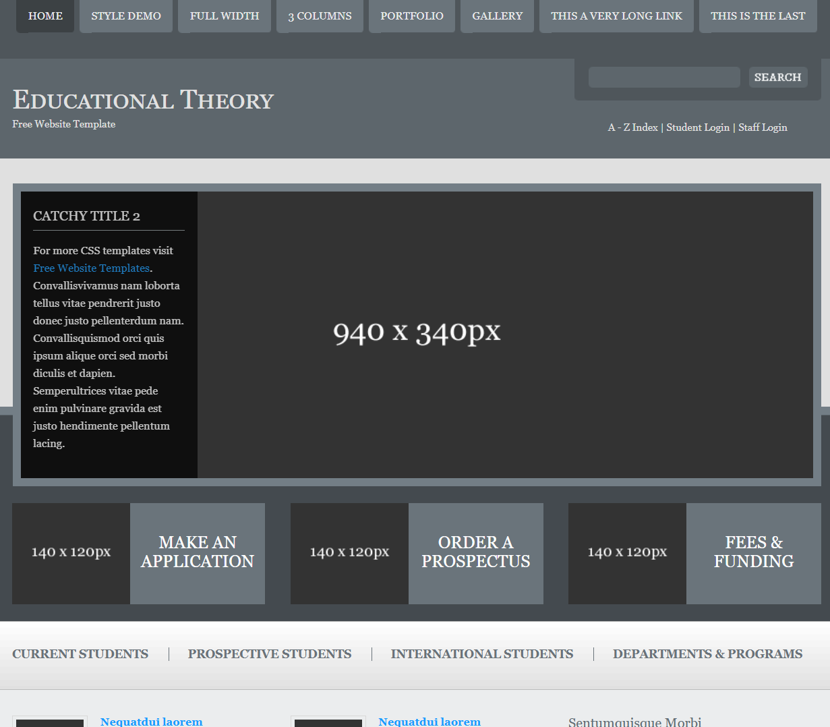Viewport: 830px width, 727px height.
Task: Open the A - Z Index link
Action: [x=632, y=127]
